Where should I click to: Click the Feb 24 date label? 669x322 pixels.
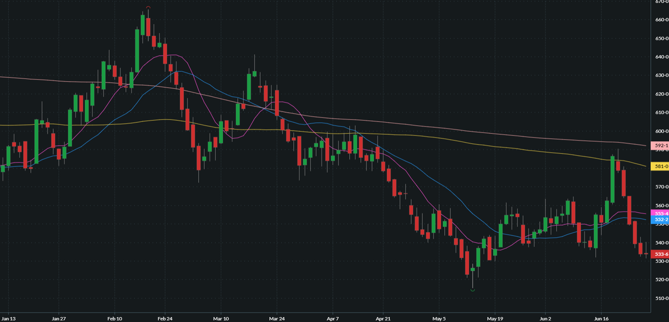pyautogui.click(x=165, y=318)
